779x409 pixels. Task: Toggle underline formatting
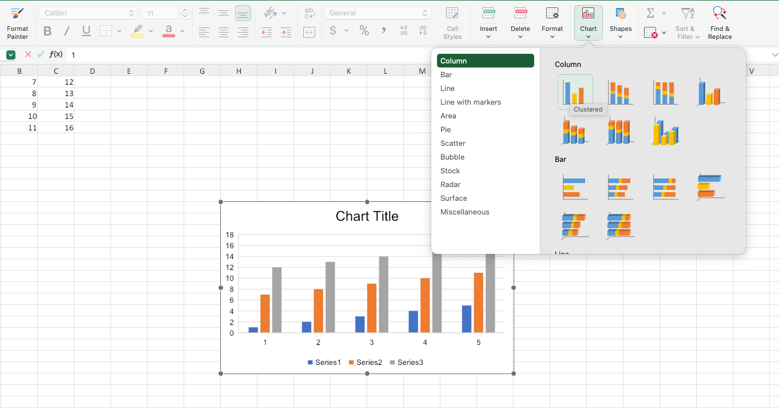click(x=86, y=31)
